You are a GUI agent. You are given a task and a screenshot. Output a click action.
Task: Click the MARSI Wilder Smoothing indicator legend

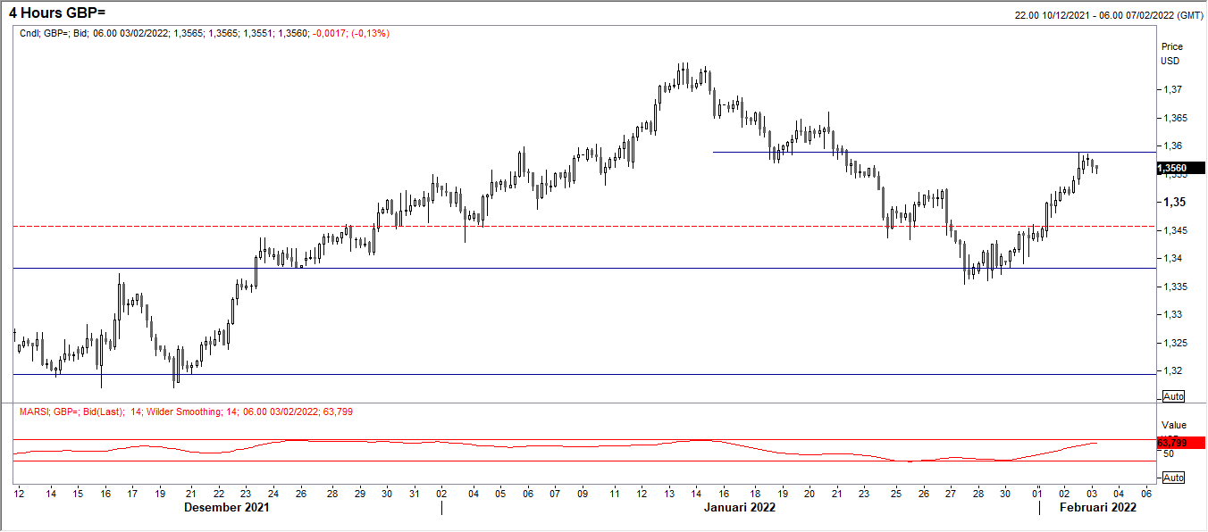184,411
